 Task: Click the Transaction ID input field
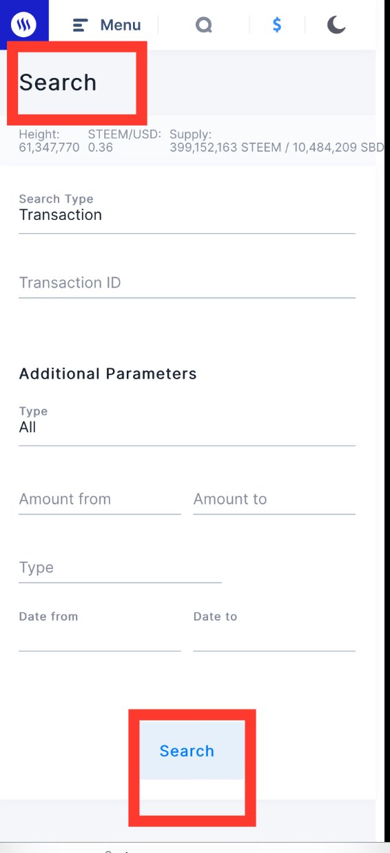[187, 283]
